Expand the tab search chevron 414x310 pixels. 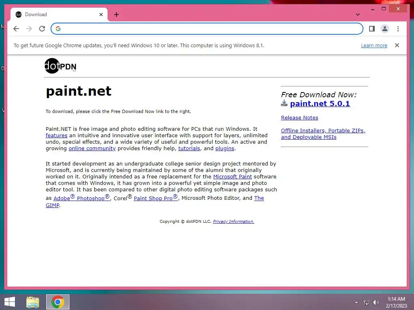pos(357,15)
